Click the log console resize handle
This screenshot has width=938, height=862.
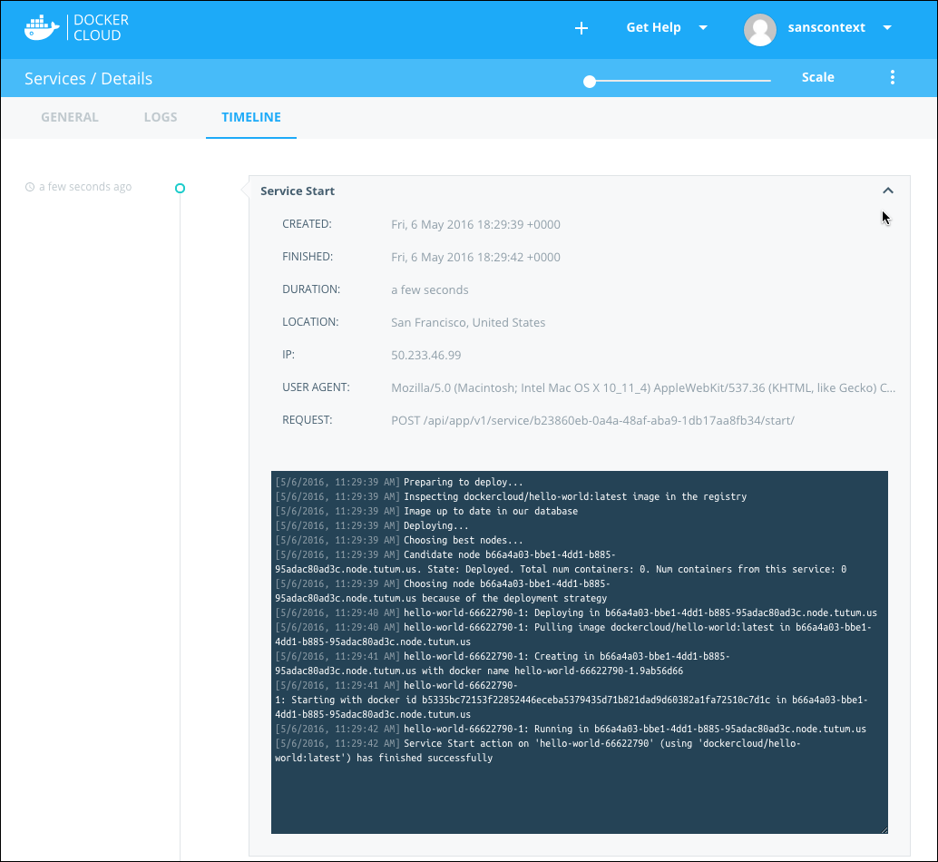tap(883, 828)
